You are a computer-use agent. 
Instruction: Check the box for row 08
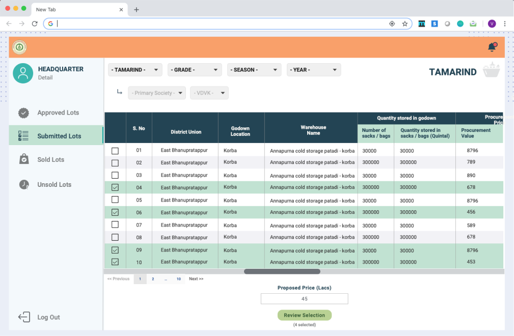[115, 237]
